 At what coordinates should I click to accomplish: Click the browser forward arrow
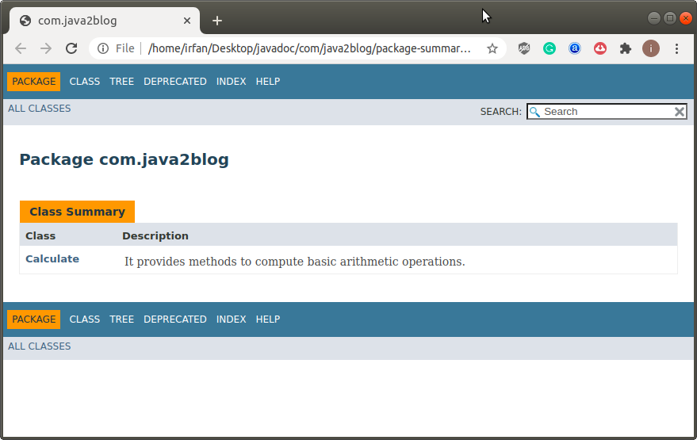tap(46, 48)
